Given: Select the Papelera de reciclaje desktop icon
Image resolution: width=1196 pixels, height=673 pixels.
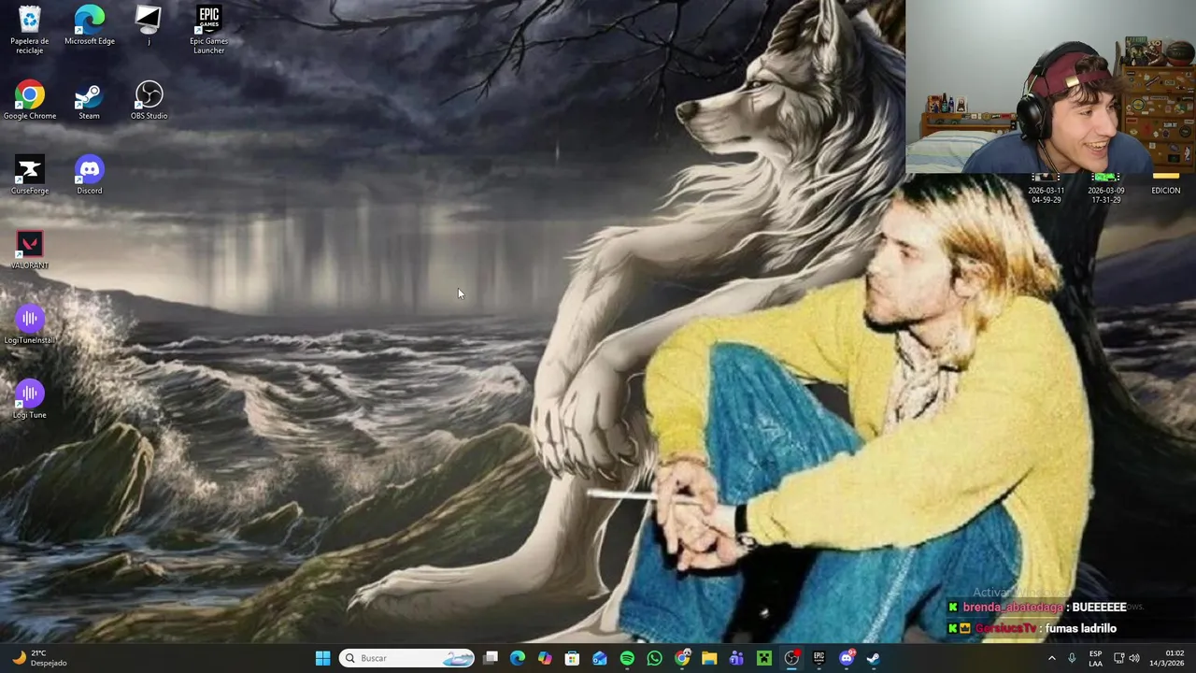Looking at the screenshot, I should click(30, 30).
